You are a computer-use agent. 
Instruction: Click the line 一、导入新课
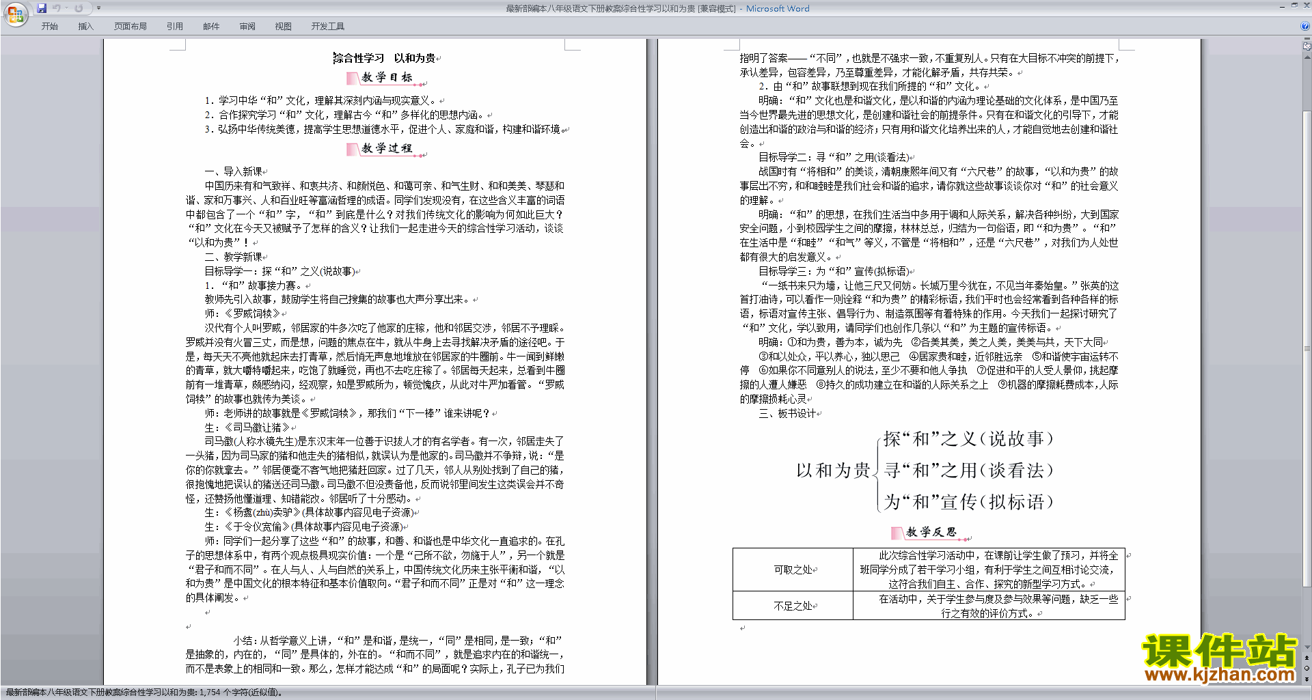(x=234, y=171)
